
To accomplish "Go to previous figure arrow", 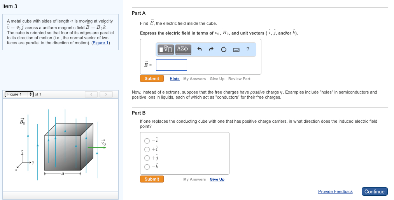I will 91,94.
